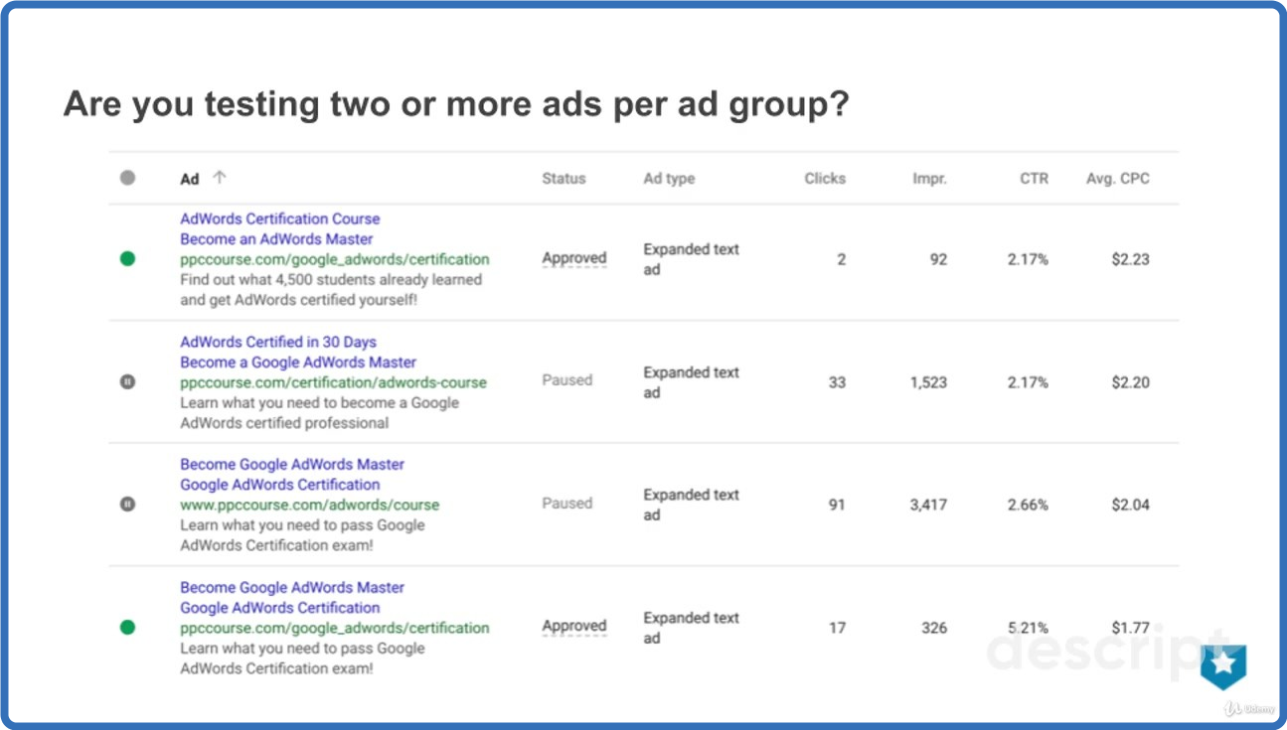Image resolution: width=1287 pixels, height=730 pixels.
Task: Select the $2.20 Avg. CPC value
Action: pos(1131,382)
